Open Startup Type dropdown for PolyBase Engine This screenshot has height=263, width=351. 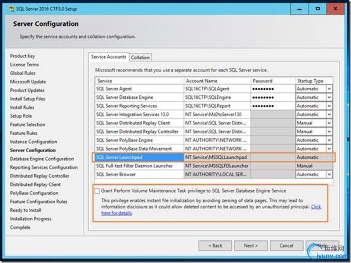329,140
